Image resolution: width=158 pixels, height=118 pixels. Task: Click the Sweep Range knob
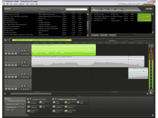click(x=66, y=111)
